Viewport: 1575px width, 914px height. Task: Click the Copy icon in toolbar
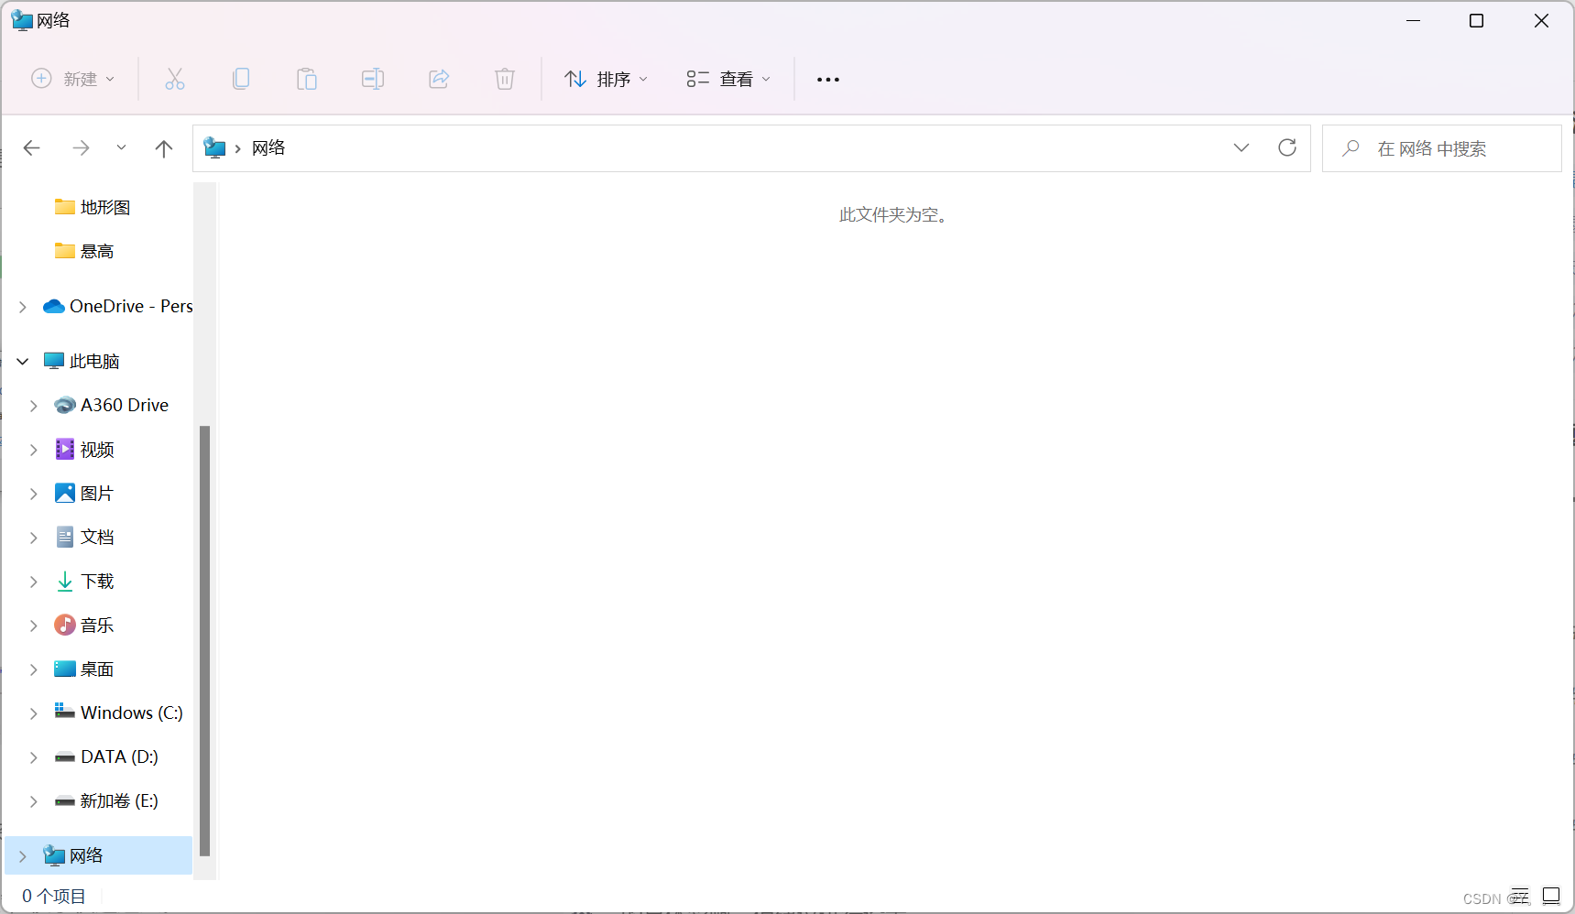[241, 79]
